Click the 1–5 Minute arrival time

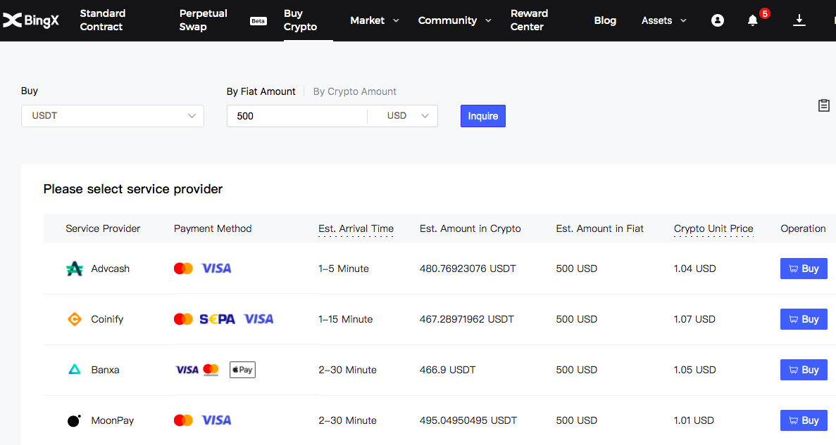pos(344,269)
